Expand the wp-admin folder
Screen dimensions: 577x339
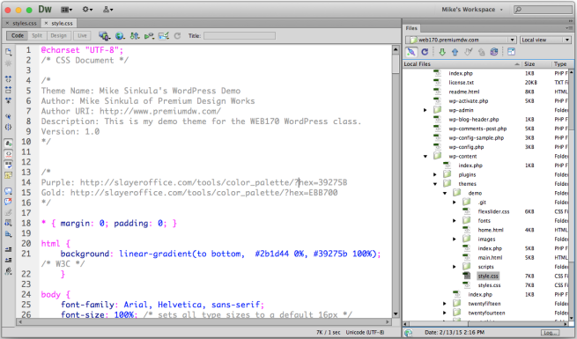coord(425,110)
